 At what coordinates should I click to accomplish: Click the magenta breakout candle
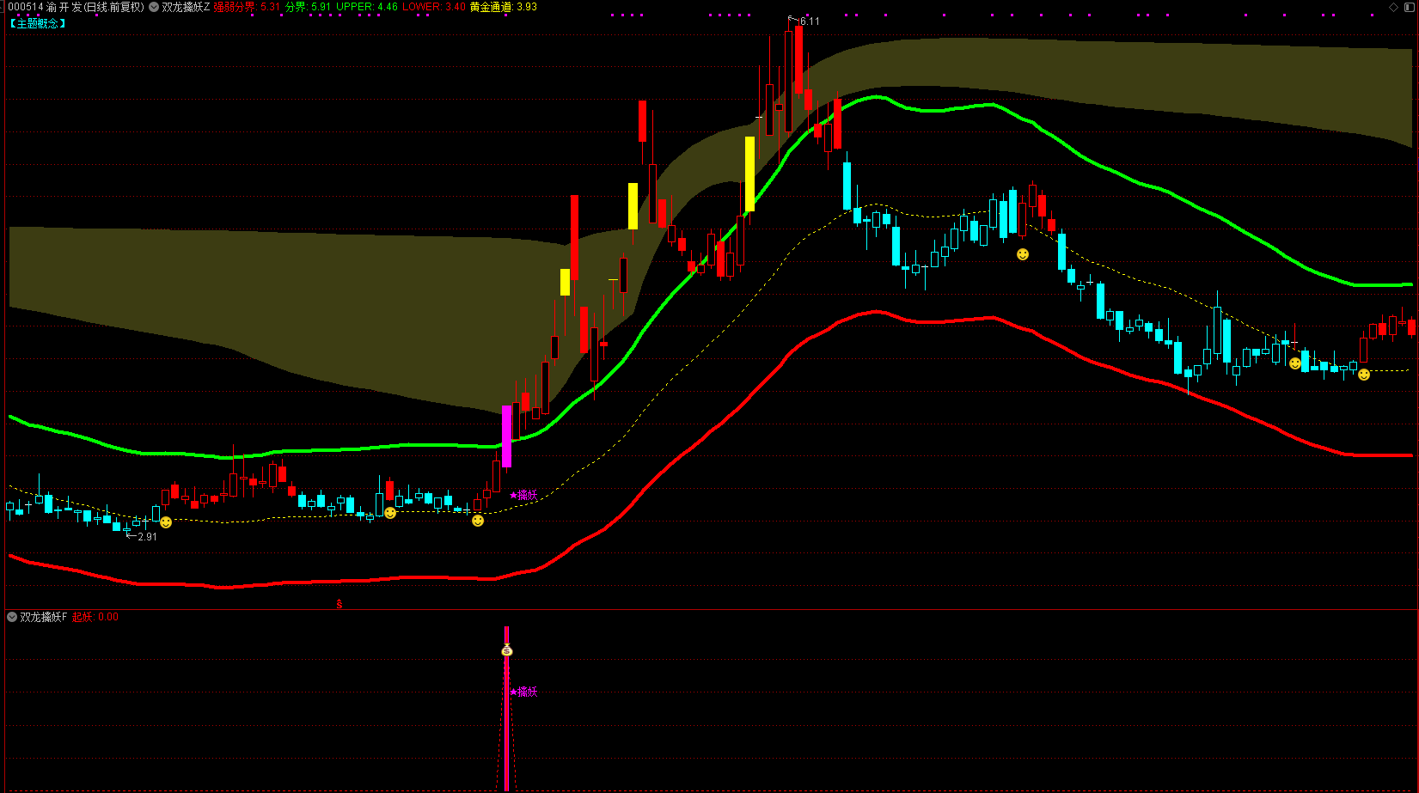[507, 436]
